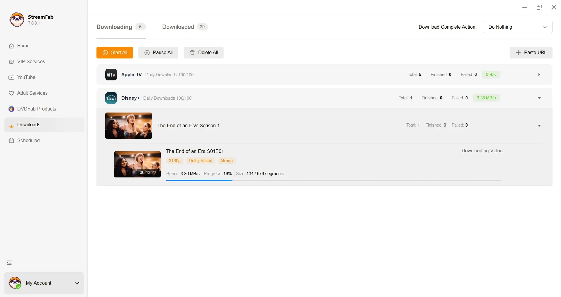Click the My Account avatar
The image size is (561, 297).
point(15,283)
